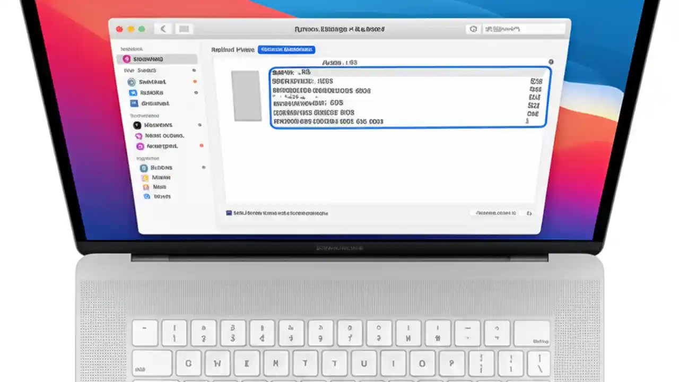Click the yellow Notes icon in the sidebar
Image resolution: width=679 pixels, height=382 pixels.
point(145,177)
